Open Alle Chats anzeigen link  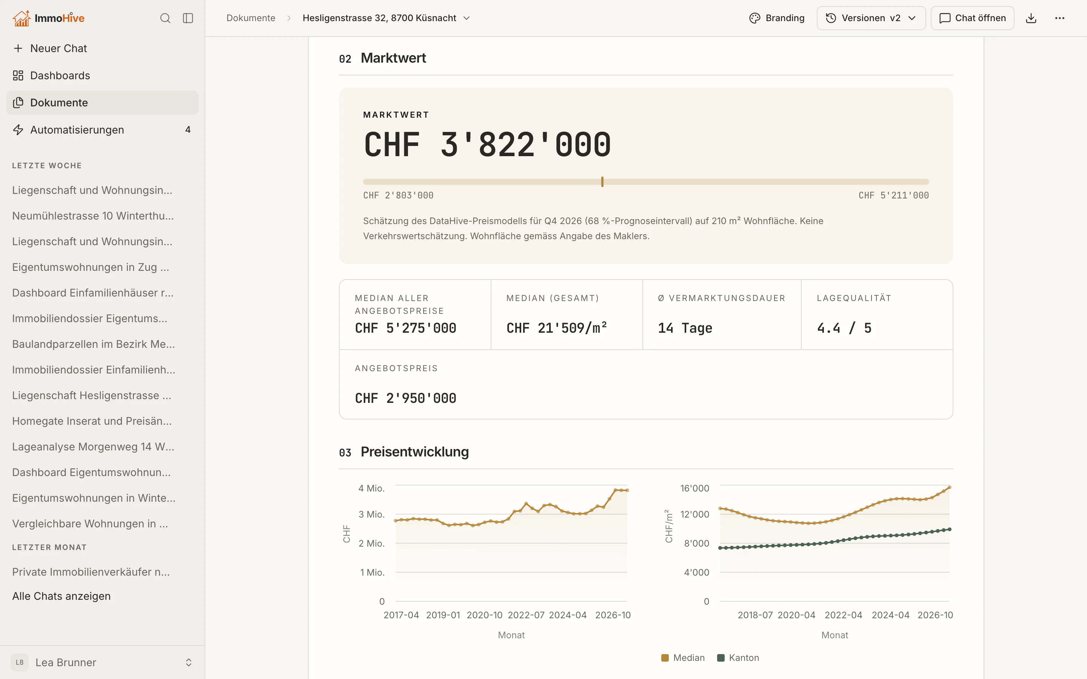tap(62, 596)
